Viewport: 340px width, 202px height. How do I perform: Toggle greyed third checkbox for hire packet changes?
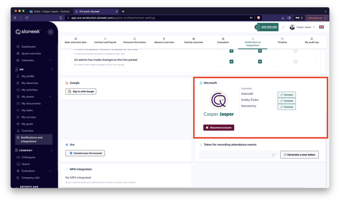point(296,62)
